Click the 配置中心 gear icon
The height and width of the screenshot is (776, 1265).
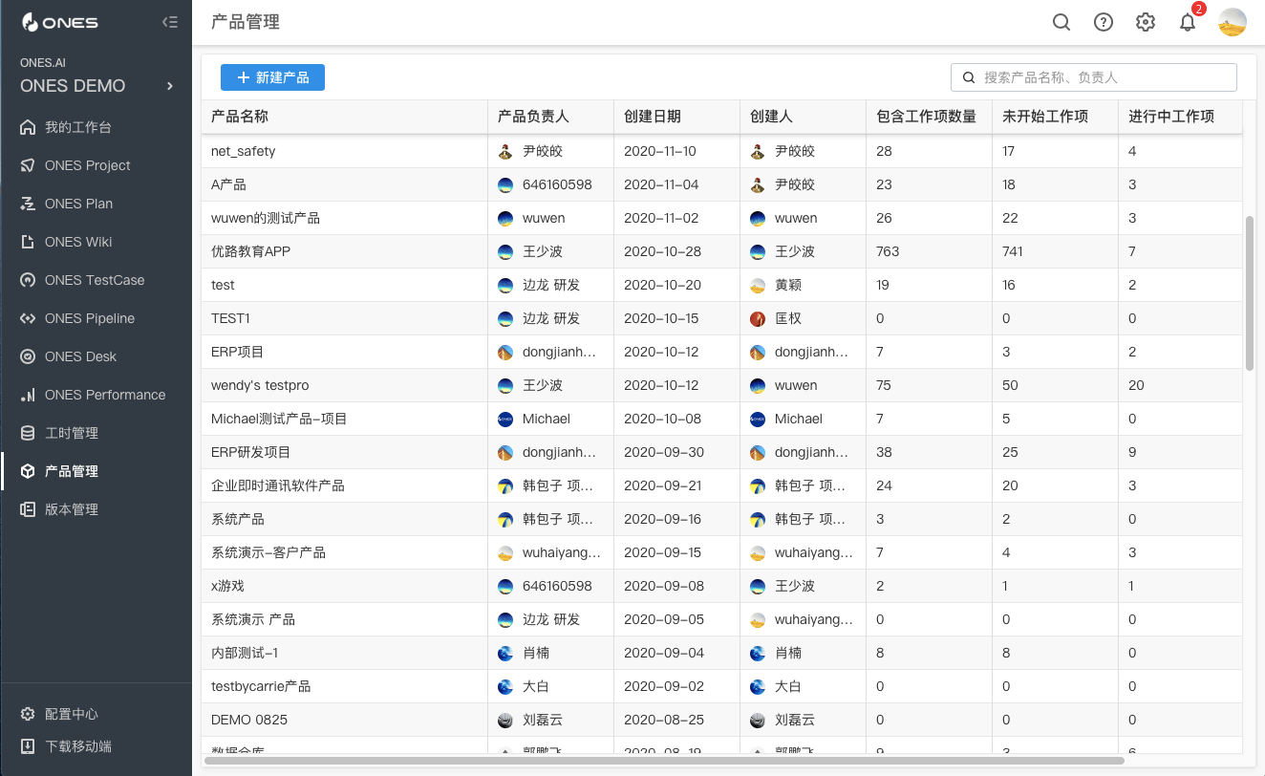point(28,714)
